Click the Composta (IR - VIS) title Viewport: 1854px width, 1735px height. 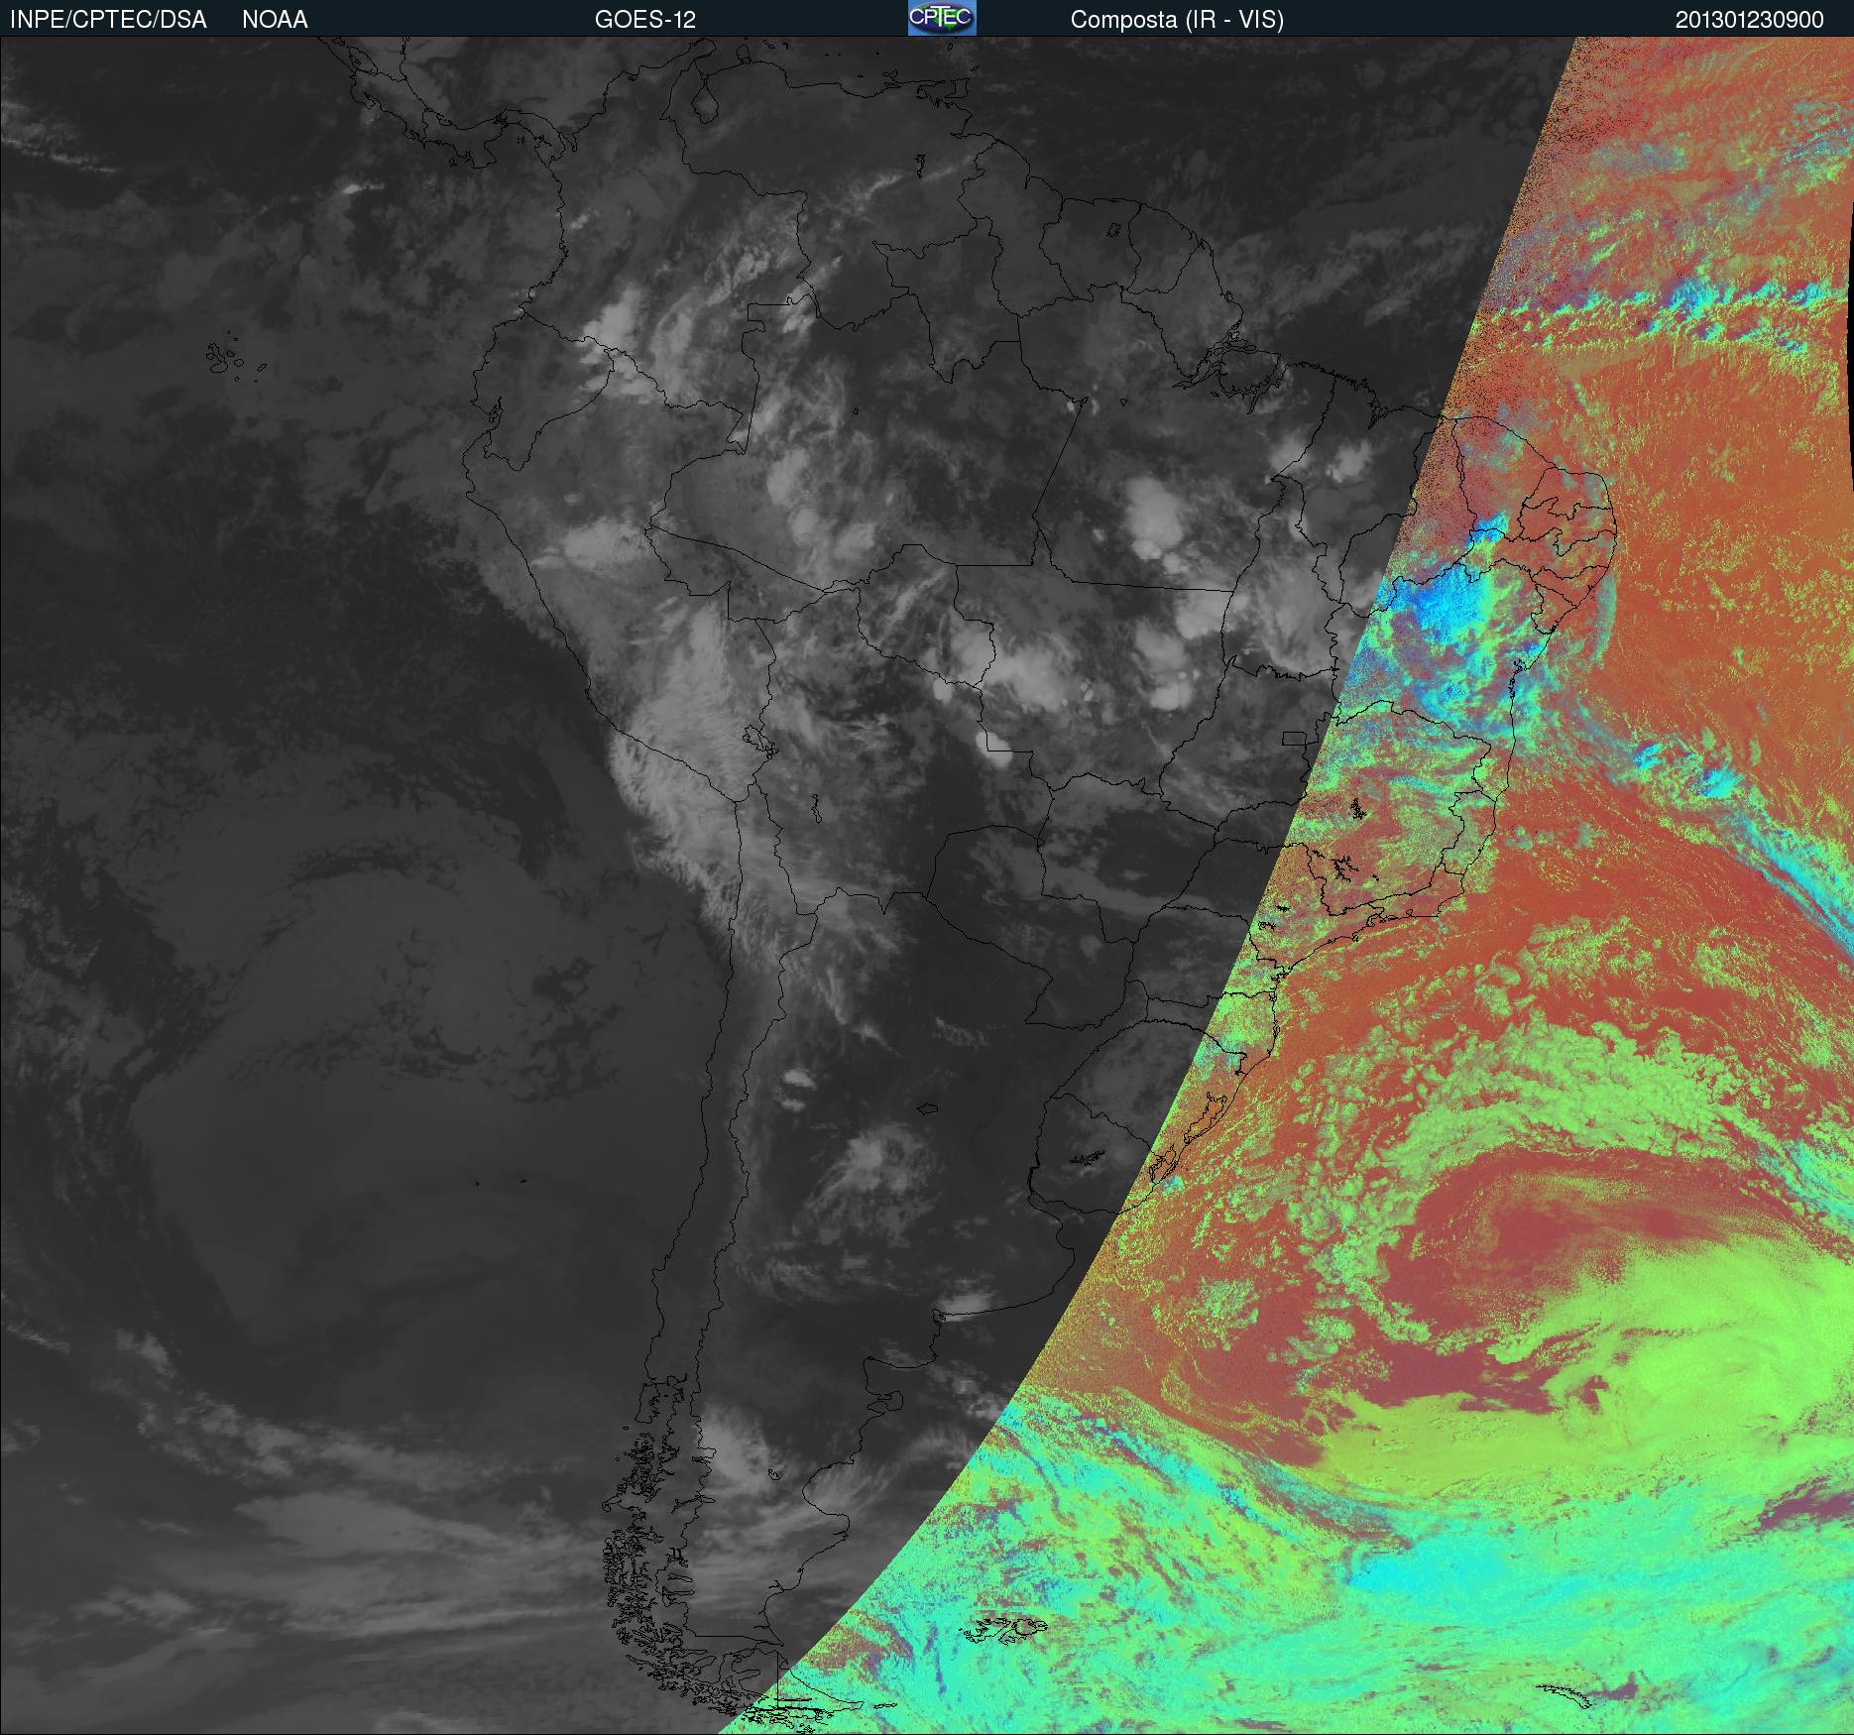coord(1177,20)
